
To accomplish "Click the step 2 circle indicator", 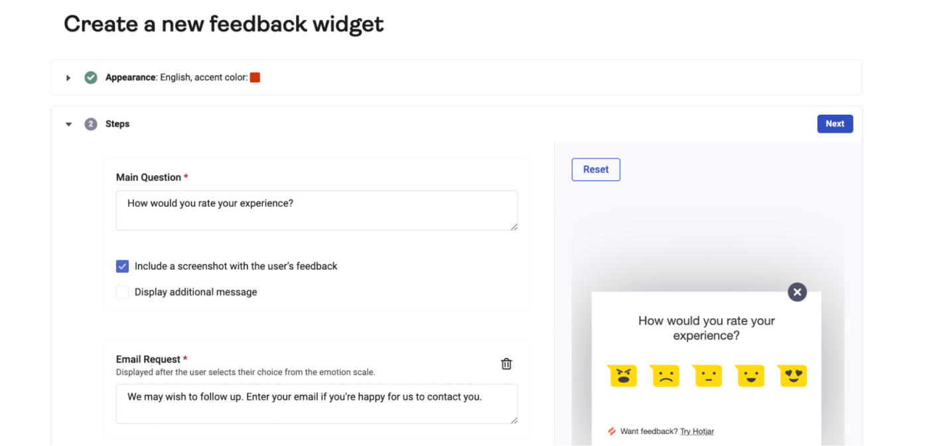I will click(x=90, y=123).
